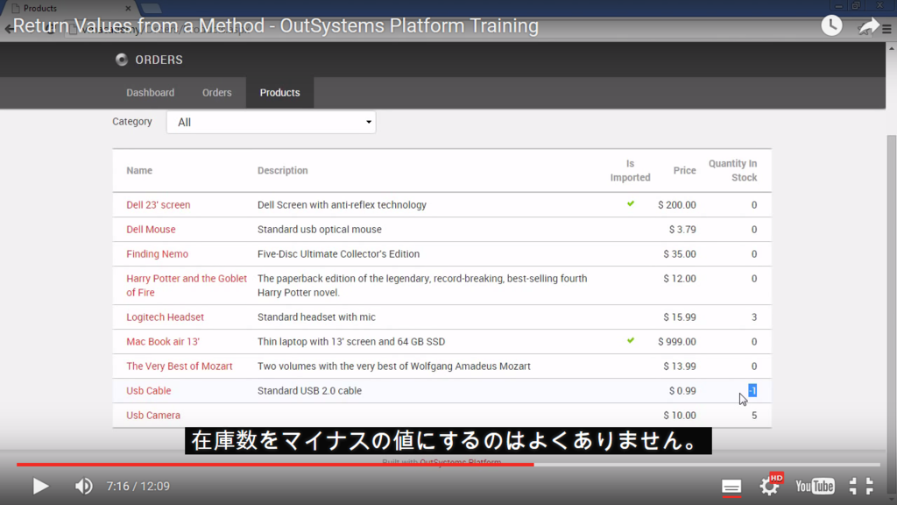897x505 pixels.
Task: Sort by the Price column header
Action: (x=684, y=171)
